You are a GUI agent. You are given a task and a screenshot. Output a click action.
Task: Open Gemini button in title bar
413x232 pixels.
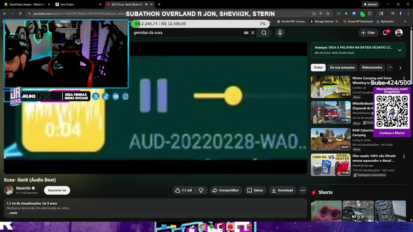[370, 4]
